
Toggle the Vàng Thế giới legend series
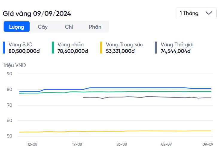pos(177,45)
